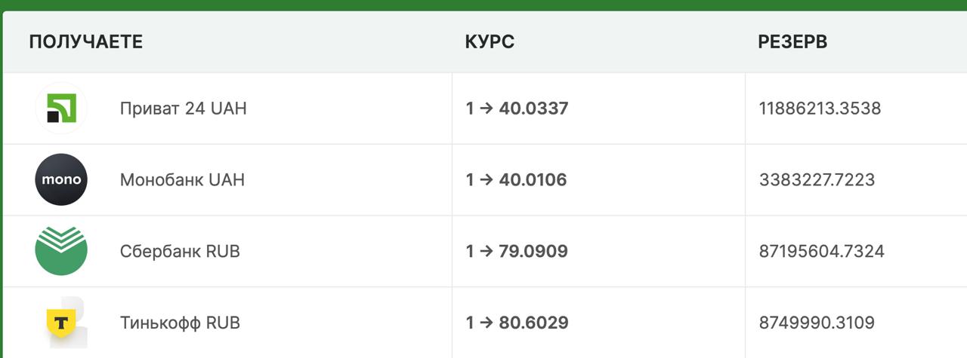Click the Tinkoff rate 1 → 80.6029
This screenshot has width=967, height=358.
[x=517, y=323]
